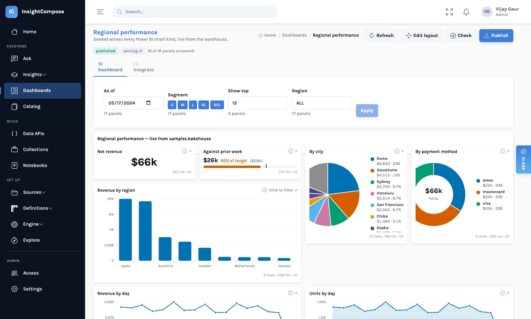This screenshot has width=531, height=319.
Task: Show info for By payment method panel
Action: pos(503,151)
